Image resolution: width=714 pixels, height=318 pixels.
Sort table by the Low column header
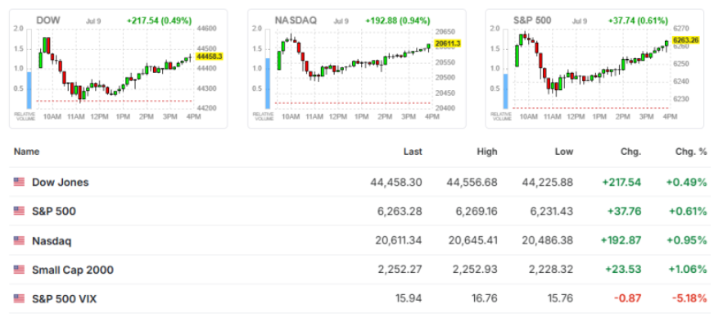[x=564, y=152]
